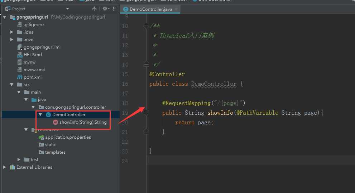The width and height of the screenshot is (355, 193).
Task: Select the showInfo(String):String method
Action: 83,122
